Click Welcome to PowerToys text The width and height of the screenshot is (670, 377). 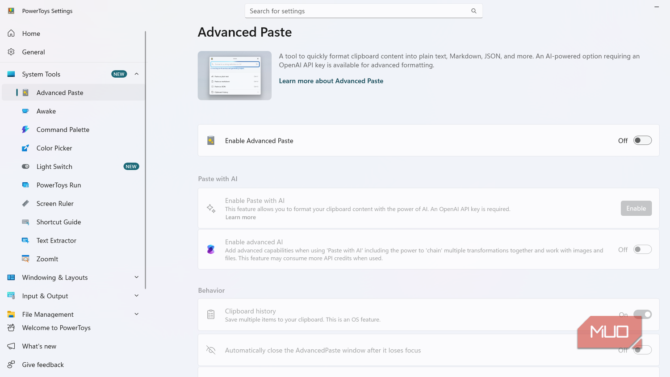click(56, 328)
